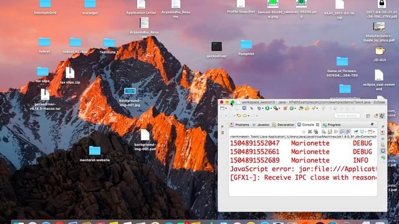Expand the Run button dropdown arrow
This screenshot has height=224, width=399.
click(x=271, y=108)
